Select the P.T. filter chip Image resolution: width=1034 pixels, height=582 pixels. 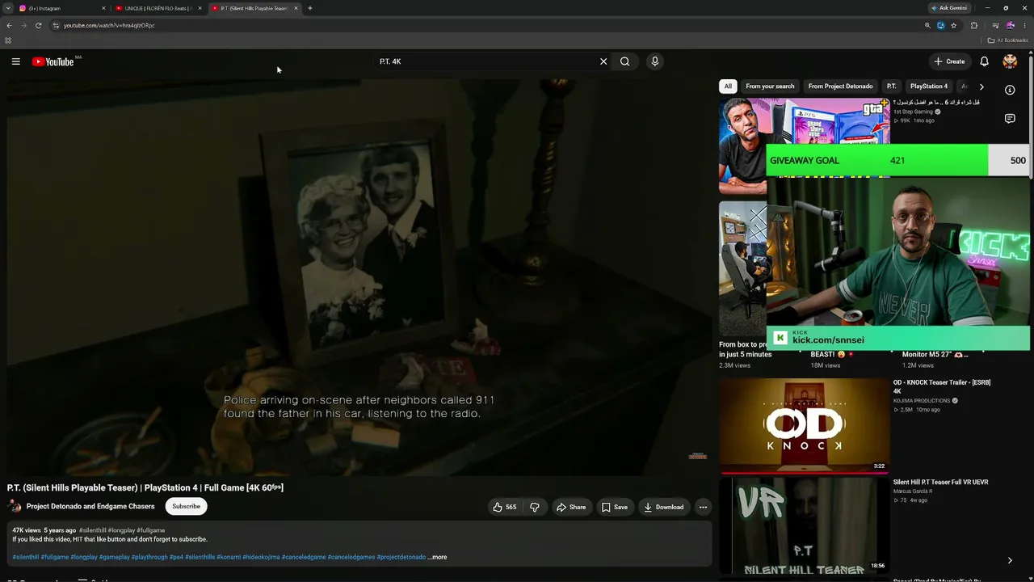pyautogui.click(x=891, y=86)
